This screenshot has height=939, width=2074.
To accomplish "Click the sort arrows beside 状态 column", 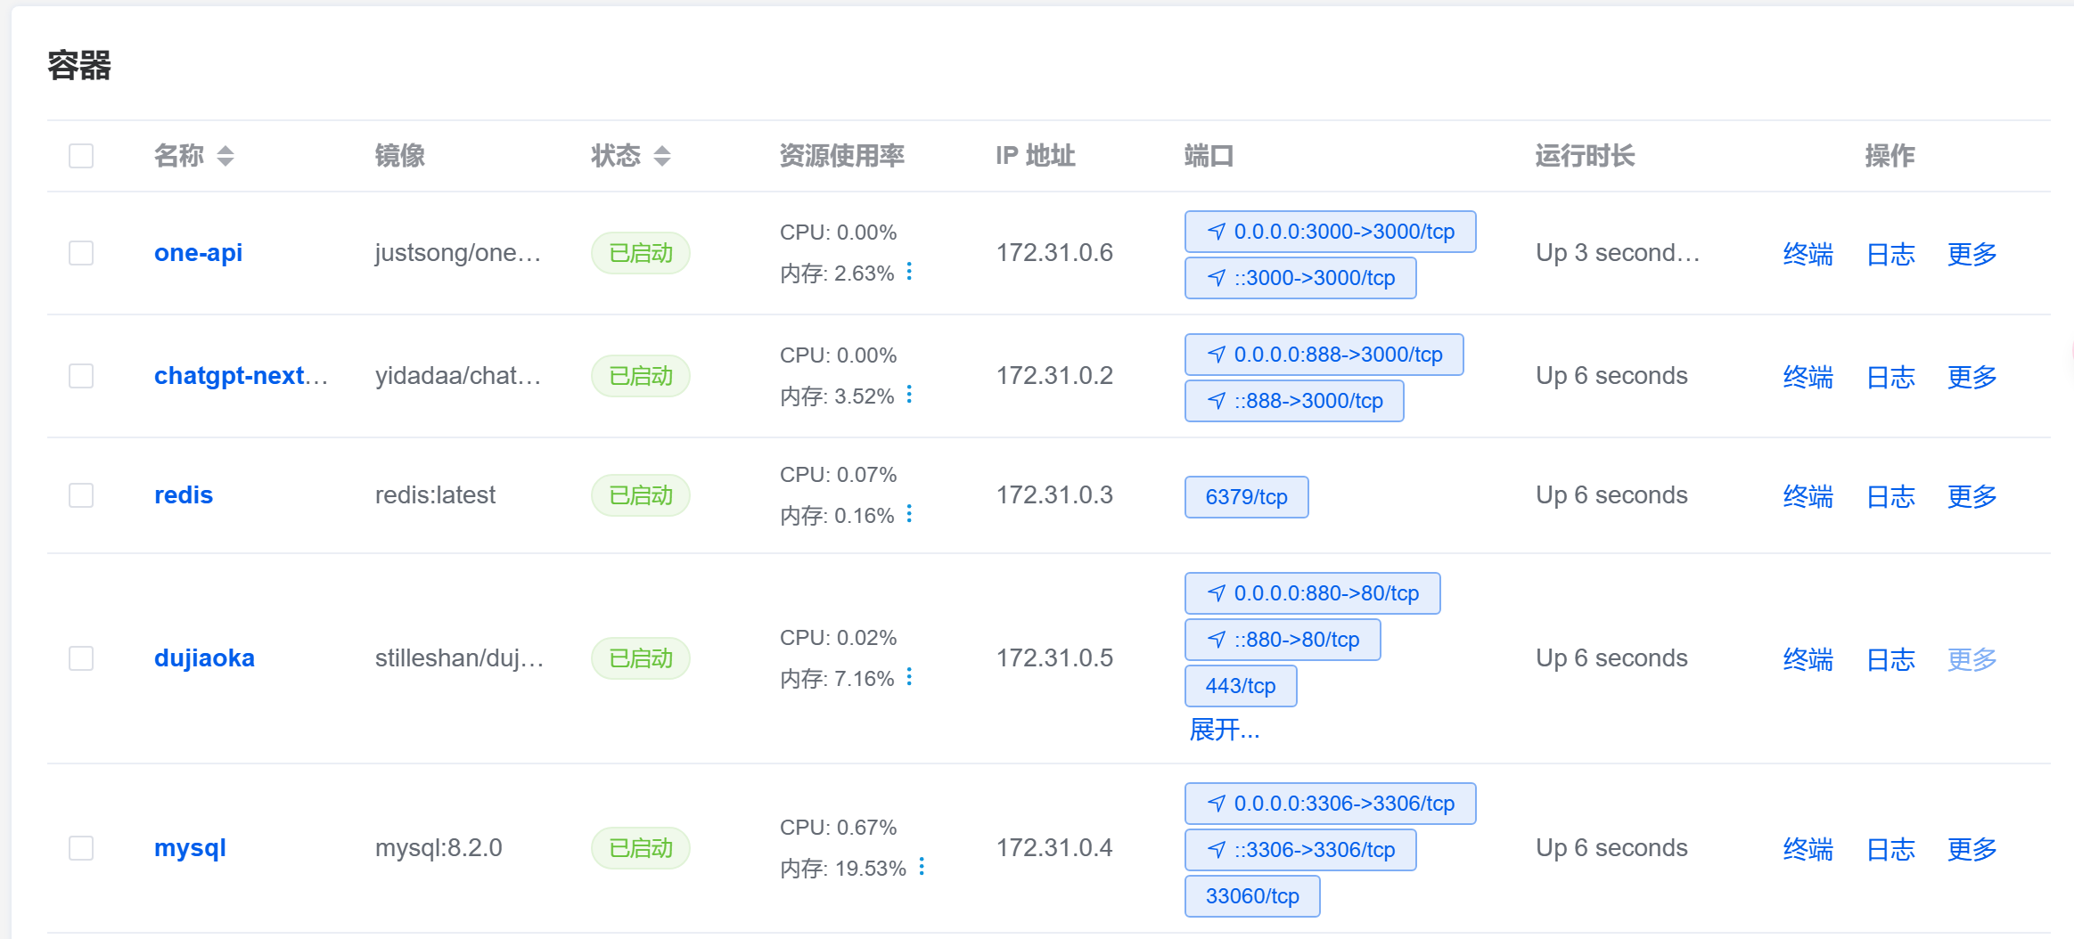I will [x=661, y=156].
